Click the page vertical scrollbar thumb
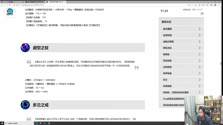 220,64
